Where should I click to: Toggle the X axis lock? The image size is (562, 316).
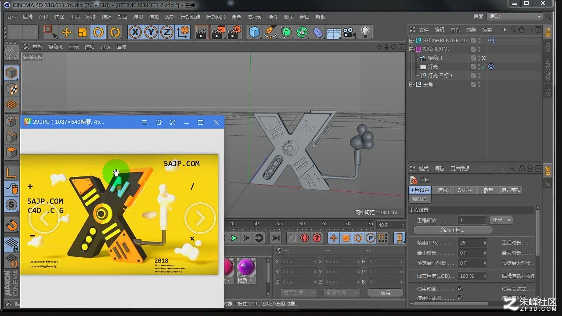click(135, 32)
